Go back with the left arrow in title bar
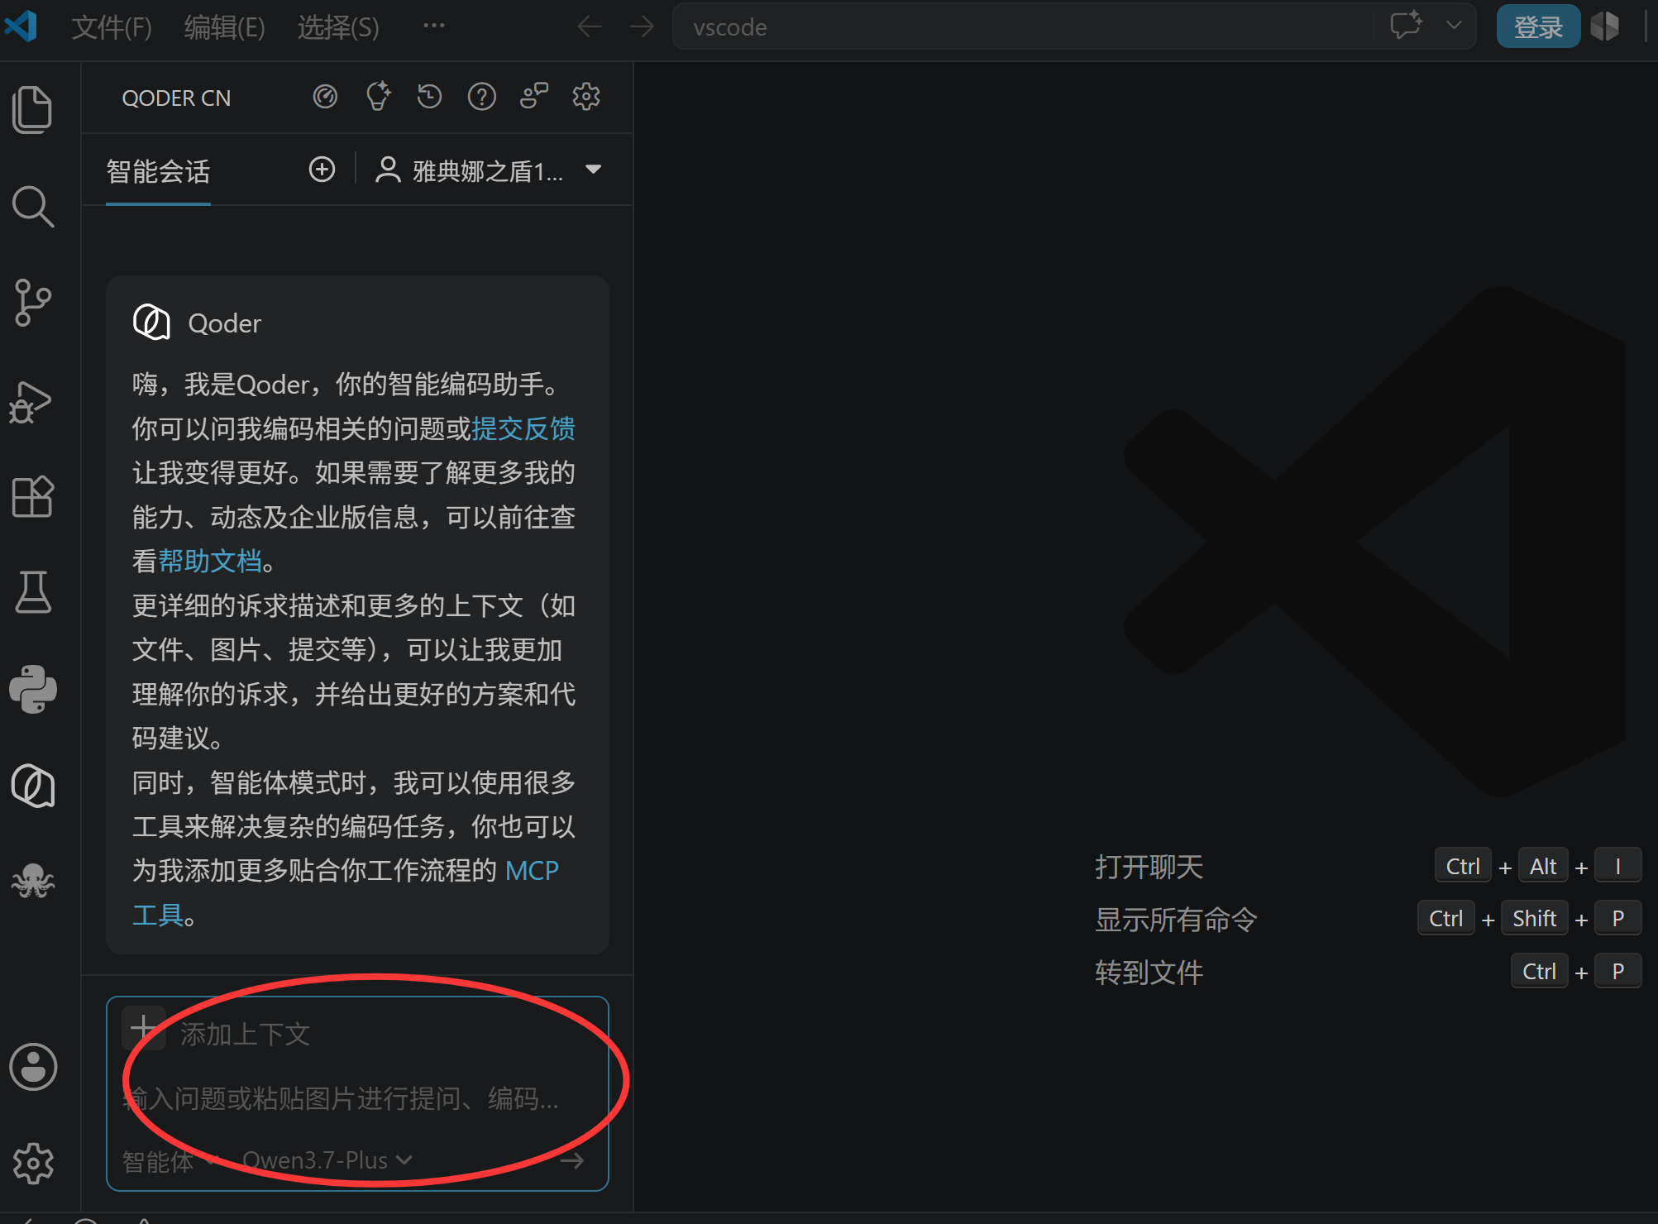Image resolution: width=1658 pixels, height=1224 pixels. pyautogui.click(x=590, y=26)
